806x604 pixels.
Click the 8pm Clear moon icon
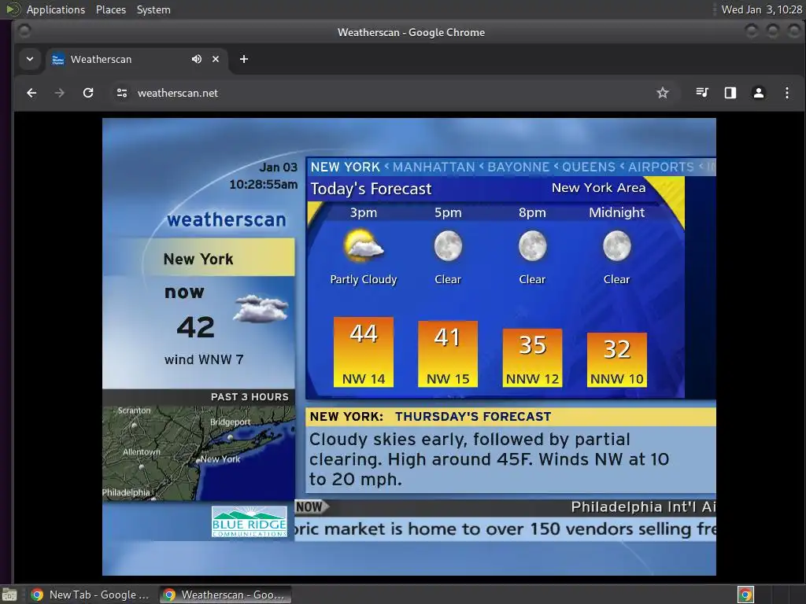(532, 246)
